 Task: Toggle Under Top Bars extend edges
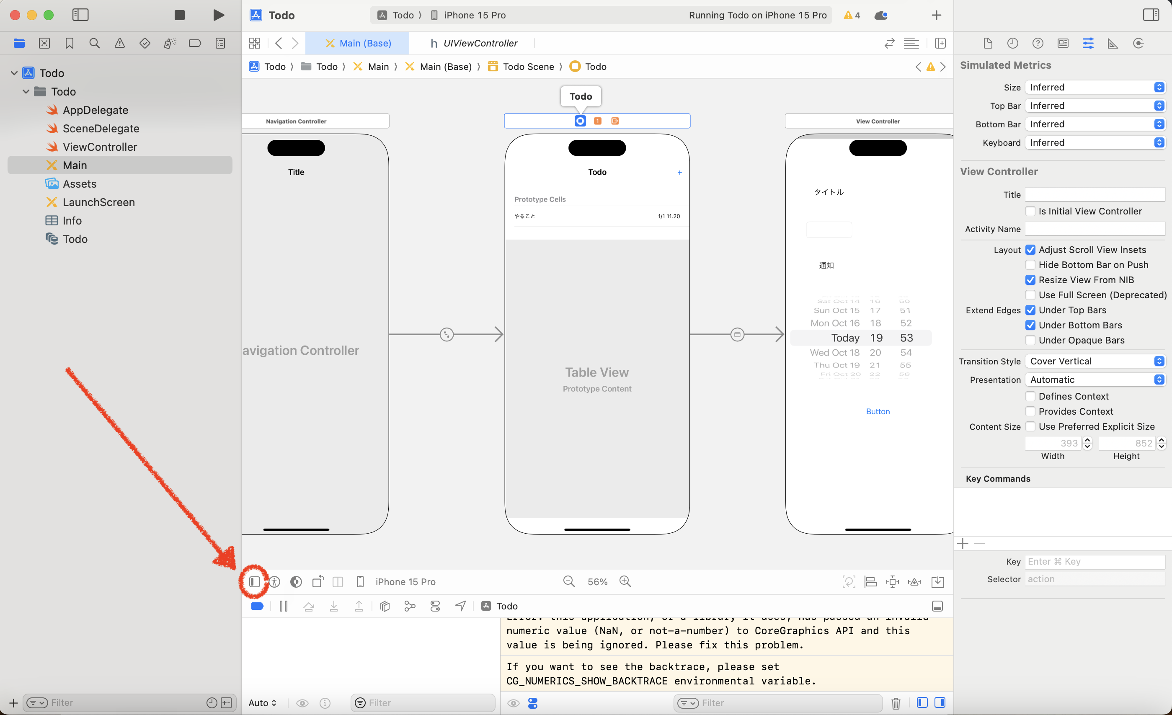point(1030,310)
